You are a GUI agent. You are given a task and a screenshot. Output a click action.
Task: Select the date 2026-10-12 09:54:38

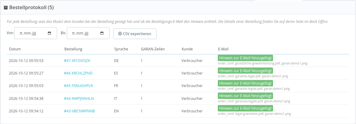click(x=26, y=99)
